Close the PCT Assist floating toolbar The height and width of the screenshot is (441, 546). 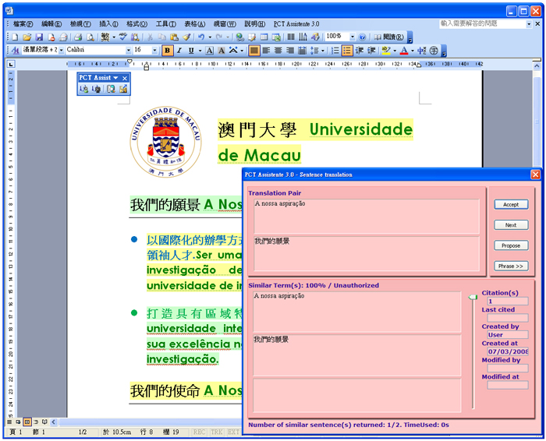(x=125, y=78)
